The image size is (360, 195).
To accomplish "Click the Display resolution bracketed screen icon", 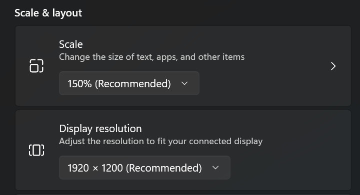I will click(36, 150).
